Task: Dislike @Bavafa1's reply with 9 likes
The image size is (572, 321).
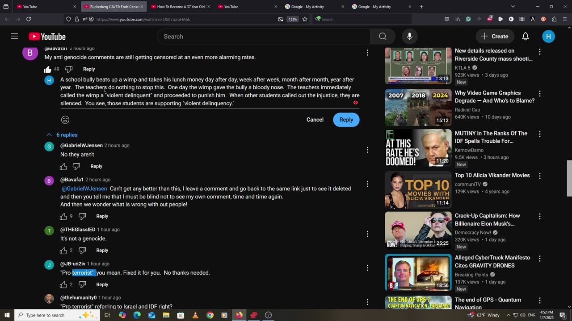Action: pos(82,216)
